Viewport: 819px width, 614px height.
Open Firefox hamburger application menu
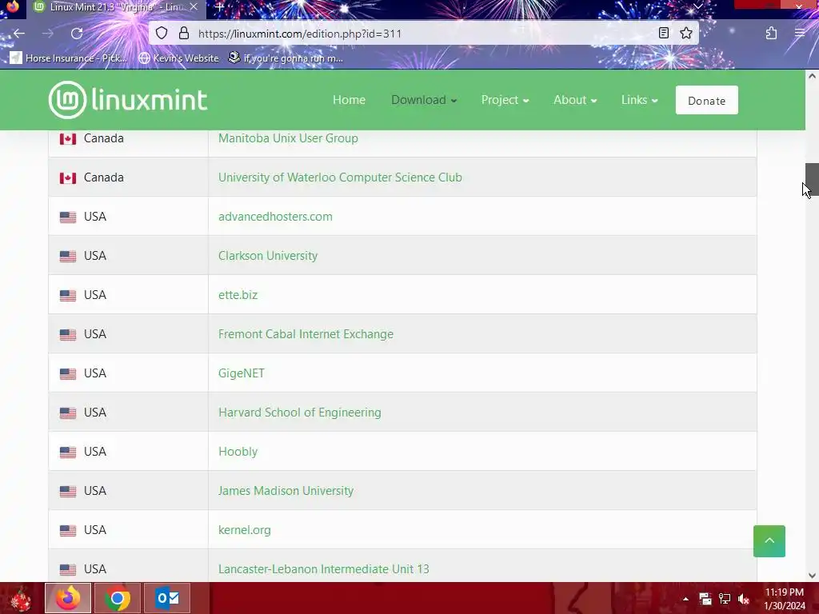pos(800,34)
